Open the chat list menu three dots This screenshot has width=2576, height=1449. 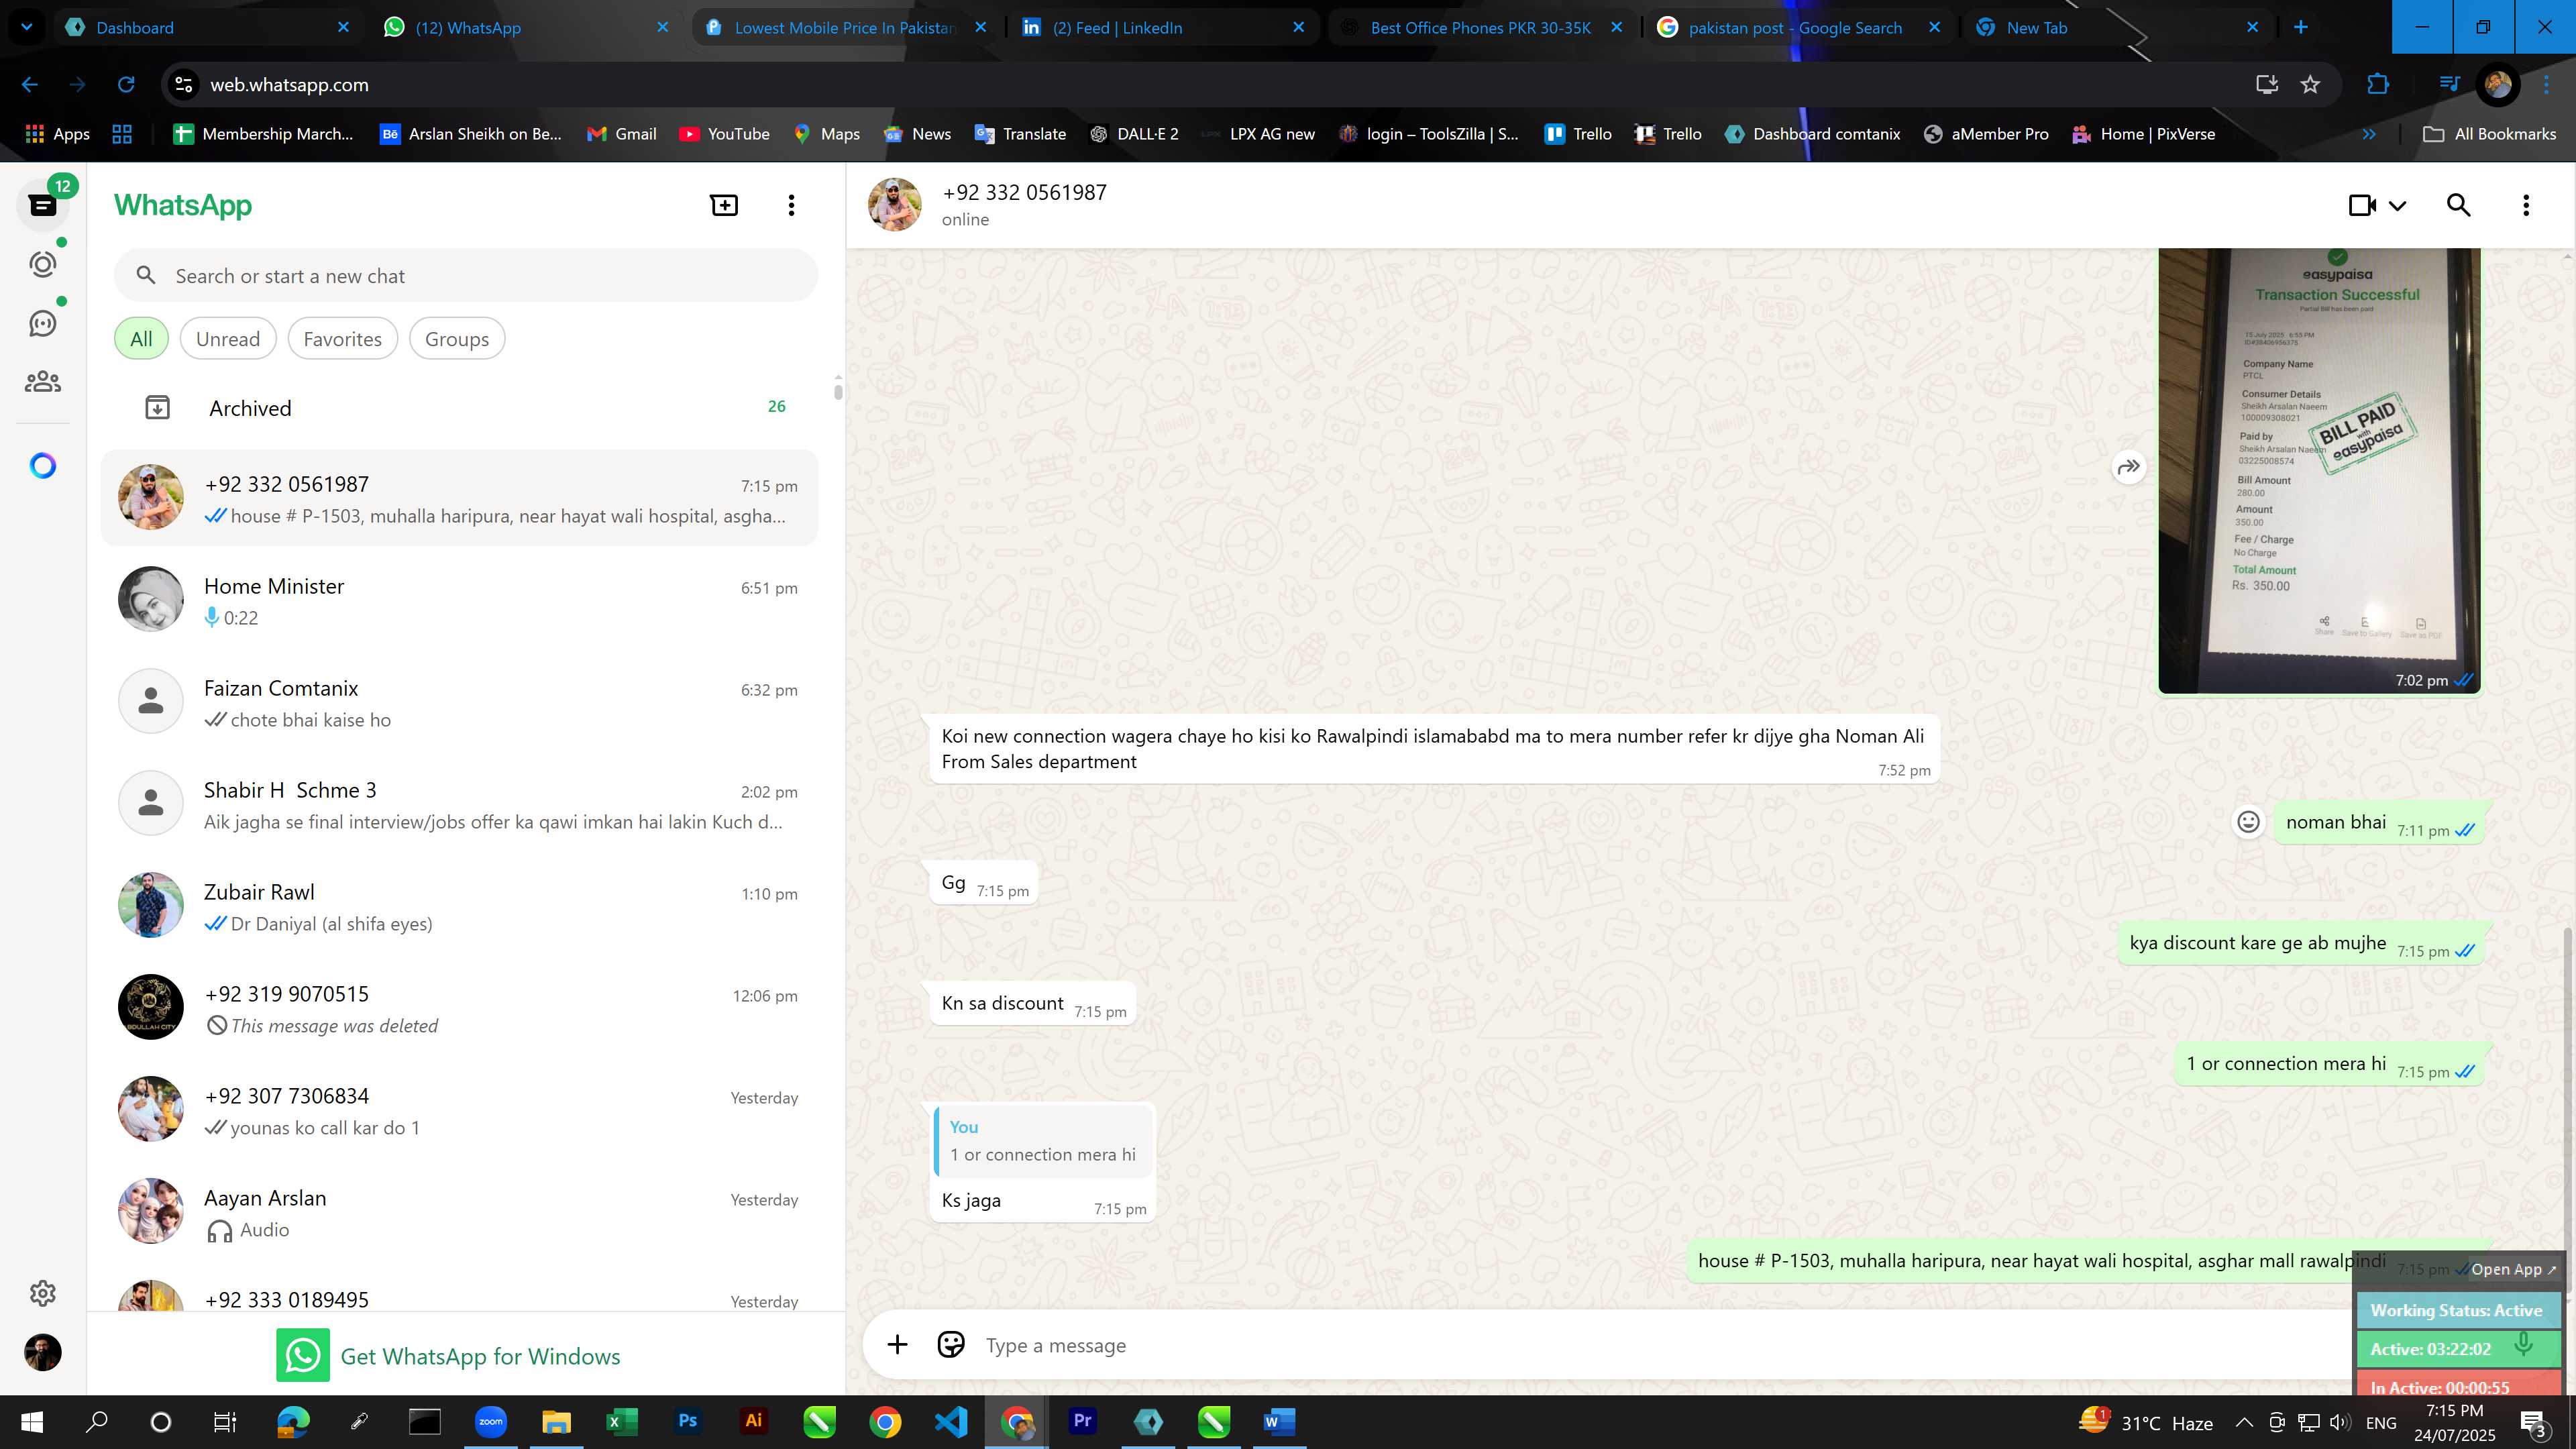click(x=791, y=205)
